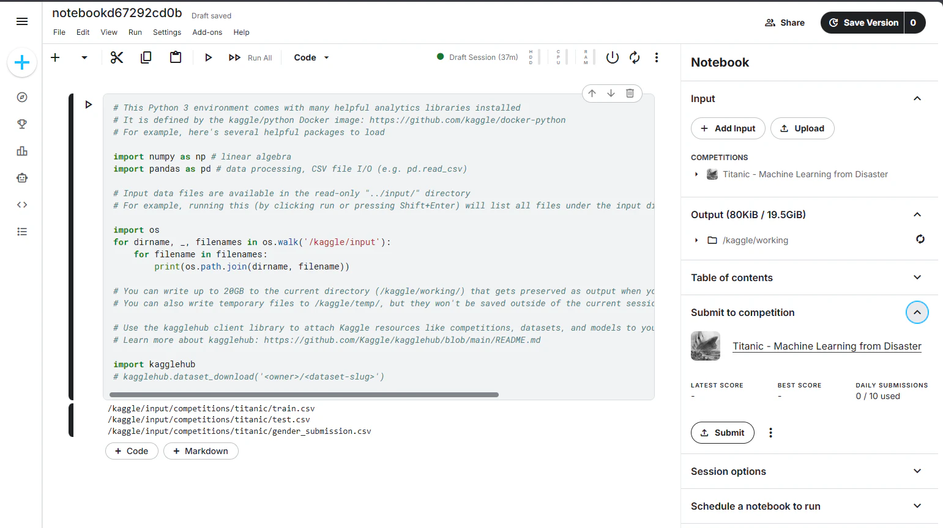Screen dimensions: 943x528
Task: Go to Competitions trophy icon
Action: click(x=22, y=124)
